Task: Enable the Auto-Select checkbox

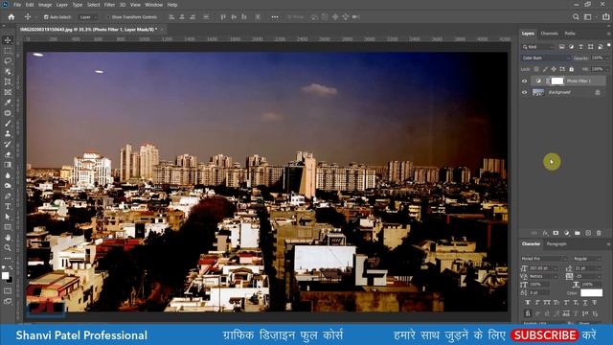Action: coord(46,17)
